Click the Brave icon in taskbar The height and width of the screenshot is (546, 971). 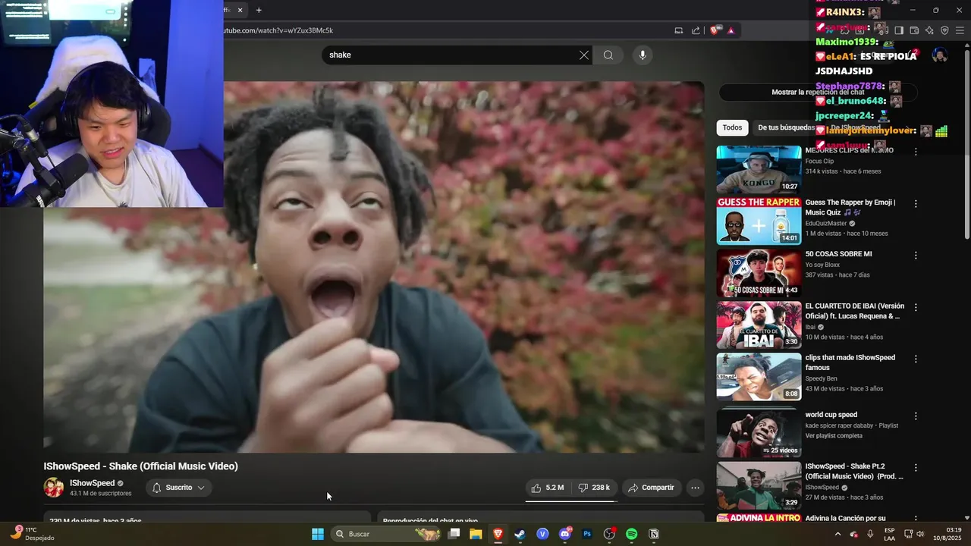click(x=498, y=534)
